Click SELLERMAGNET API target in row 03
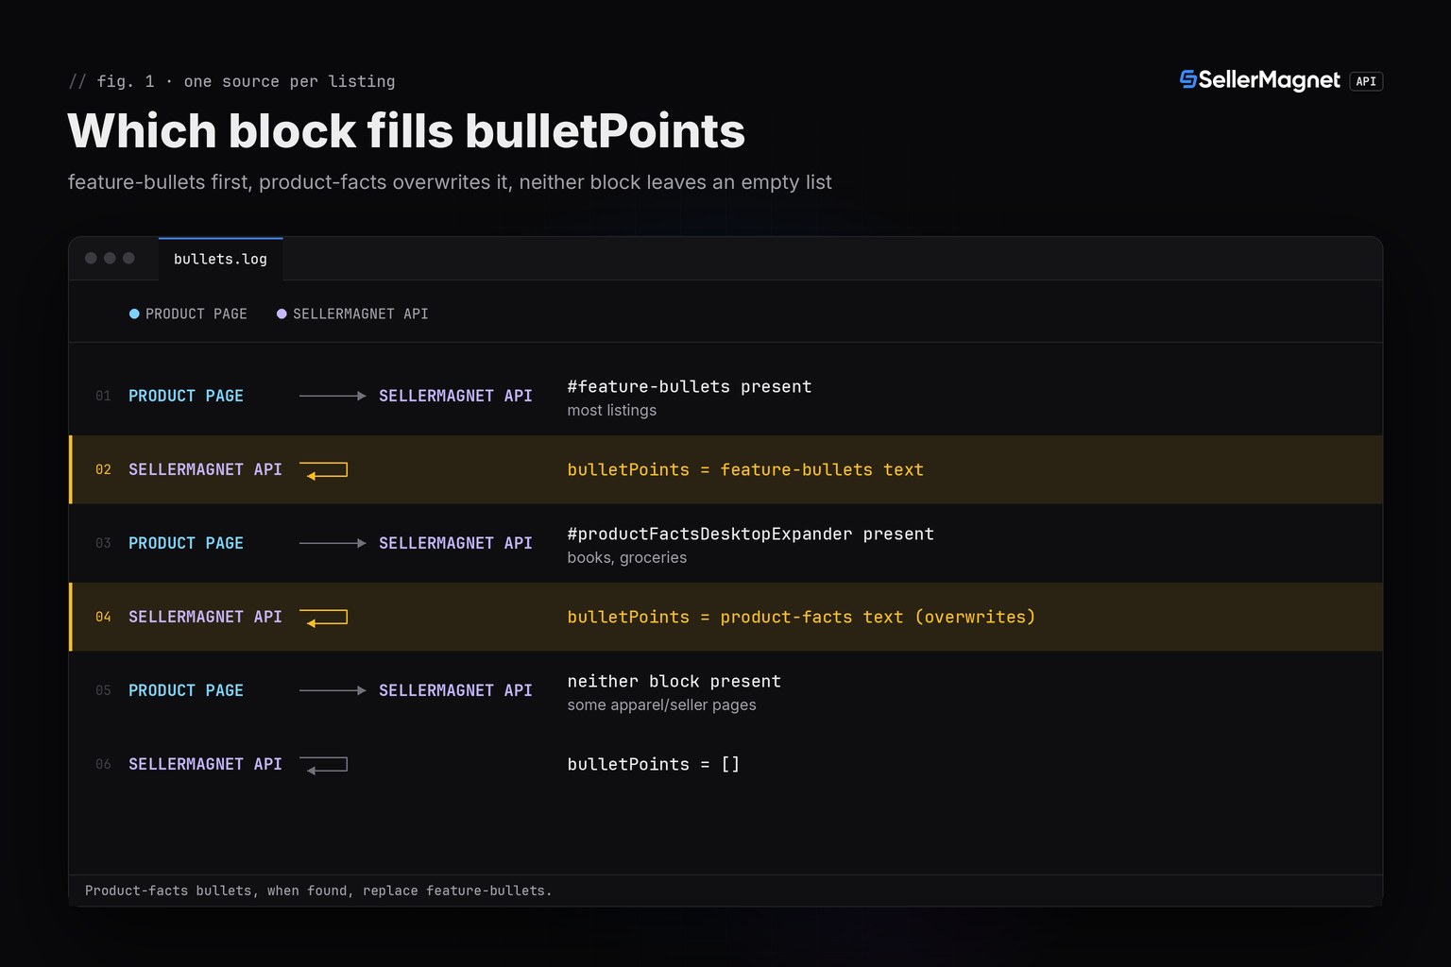 click(455, 543)
